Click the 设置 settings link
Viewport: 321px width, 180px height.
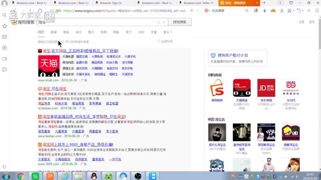[301, 22]
